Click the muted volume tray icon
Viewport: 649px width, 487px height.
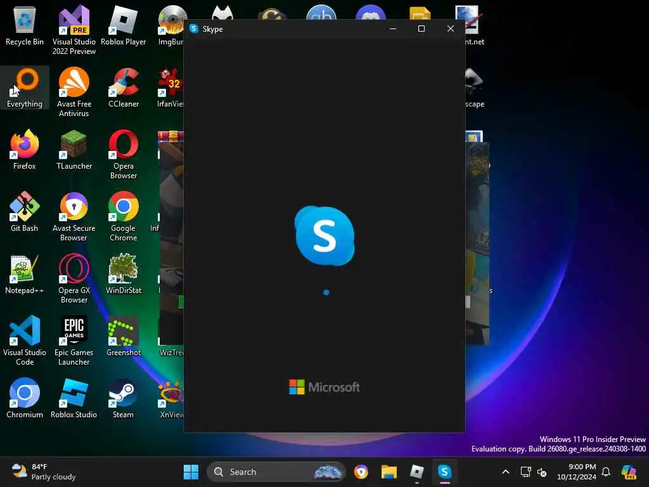[542, 472]
